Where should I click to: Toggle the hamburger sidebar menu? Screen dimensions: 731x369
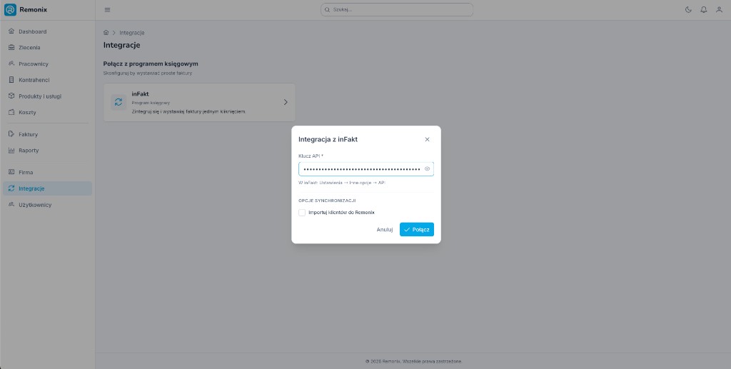point(107,10)
